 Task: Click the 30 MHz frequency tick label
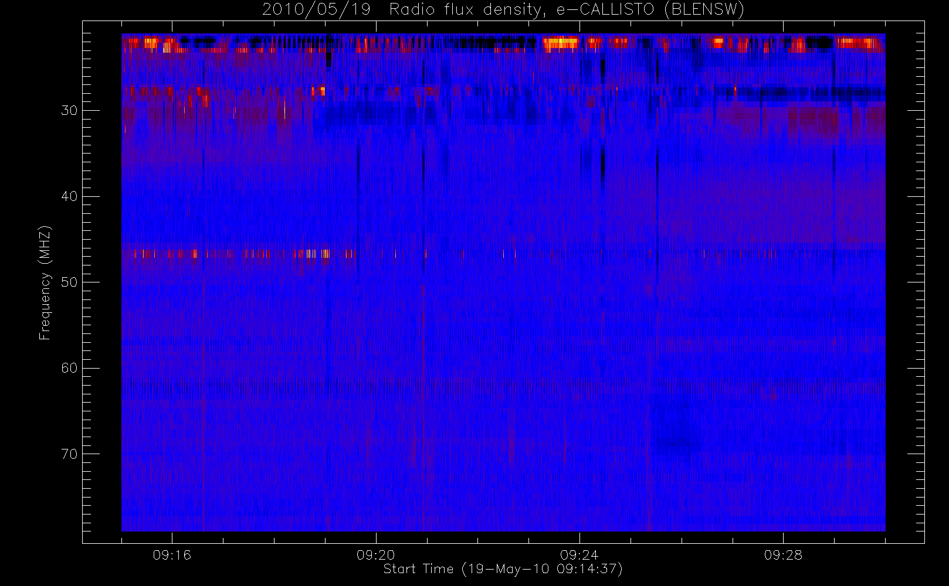click(x=69, y=111)
